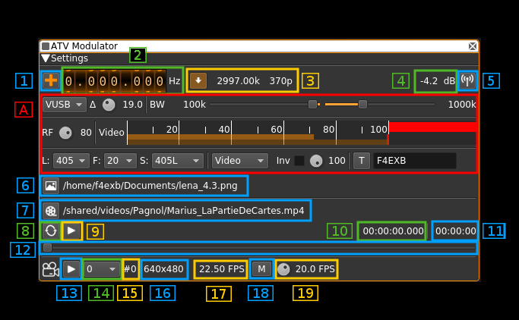
Task: Toggle the T overlay text button
Action: [x=362, y=161]
